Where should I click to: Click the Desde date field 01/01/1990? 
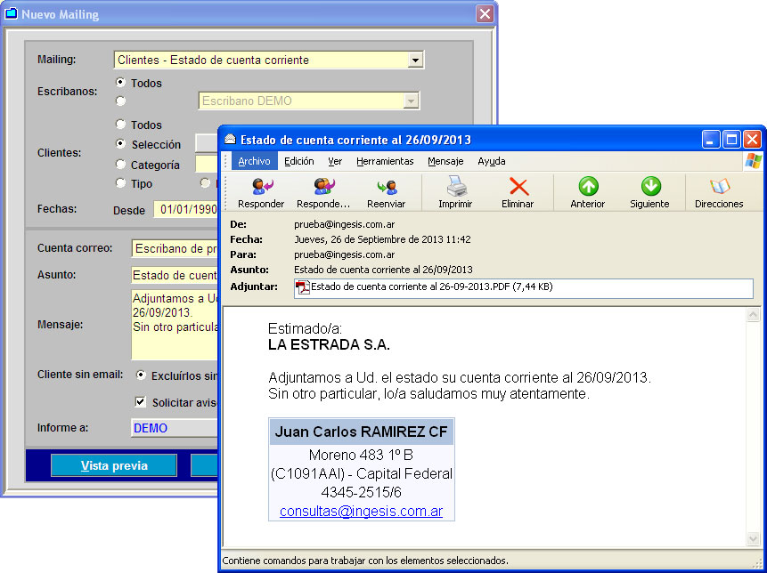coord(186,210)
